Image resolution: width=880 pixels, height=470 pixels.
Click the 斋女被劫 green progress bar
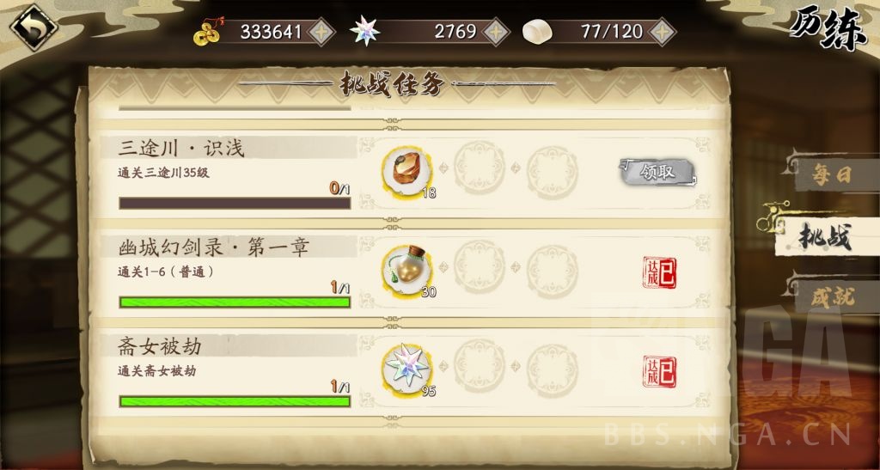[235, 401]
